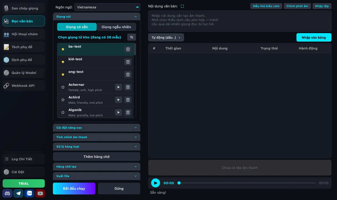Click the Hành động column header
337x200 pixels.
[308, 48]
